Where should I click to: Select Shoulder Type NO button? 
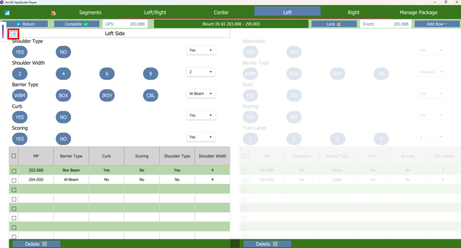pyautogui.click(x=63, y=52)
